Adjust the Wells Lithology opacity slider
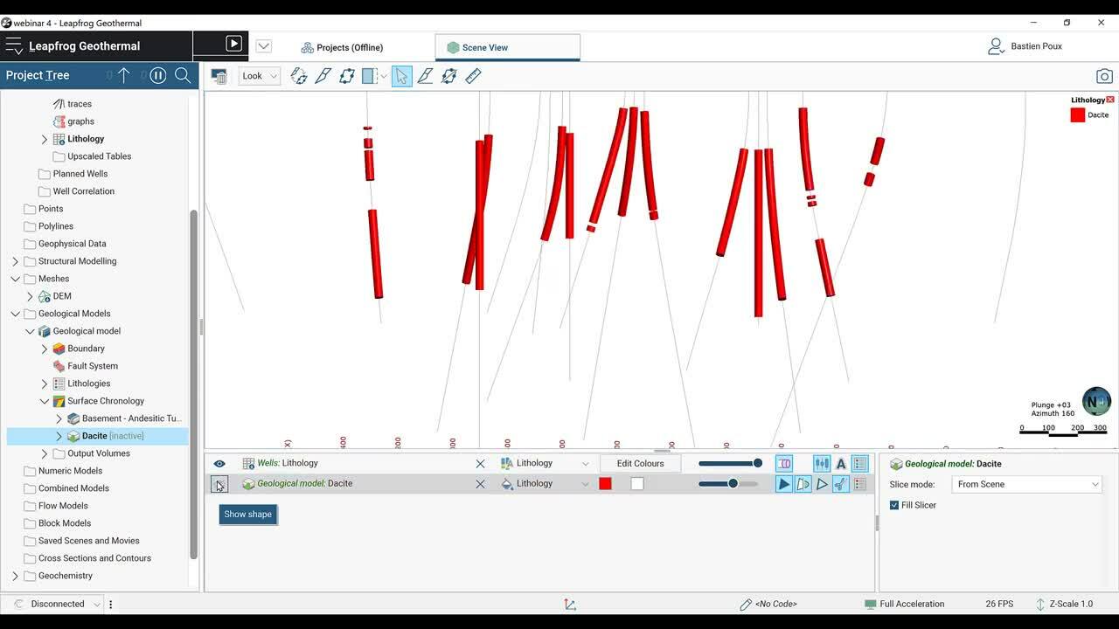The image size is (1119, 629). coord(730,464)
